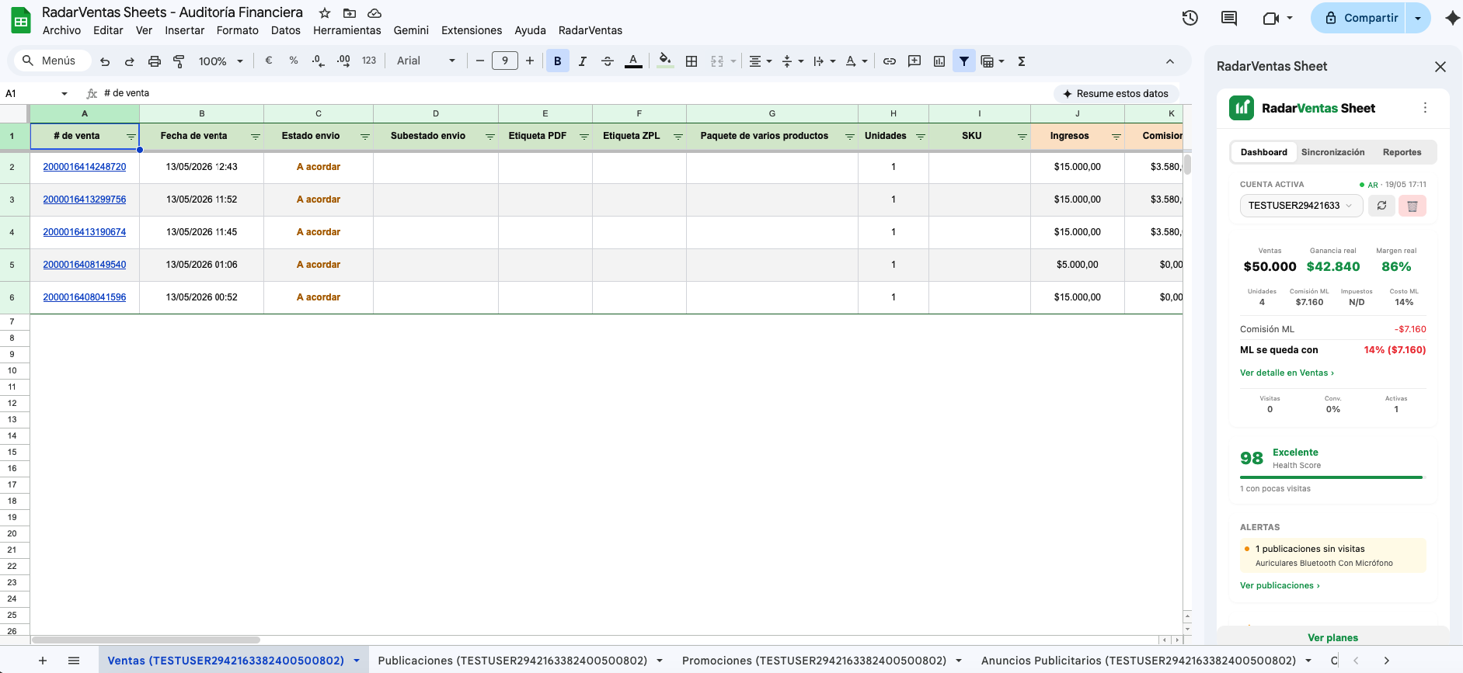Image resolution: width=1463 pixels, height=673 pixels.
Task: Toggle strikethrough formatting
Action: 608,61
